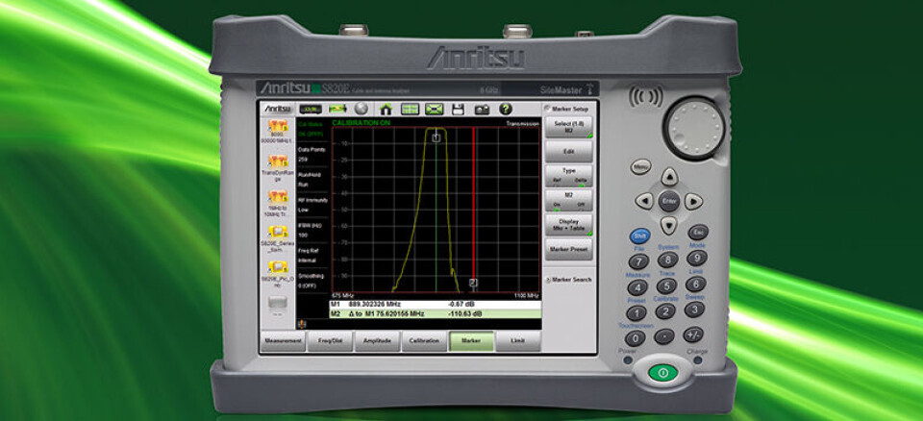923x421 pixels.
Task: Switch to the Limit menu
Action: point(518,341)
